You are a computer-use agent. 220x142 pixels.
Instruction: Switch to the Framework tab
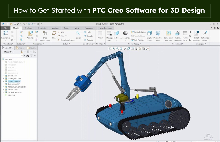point(90,28)
